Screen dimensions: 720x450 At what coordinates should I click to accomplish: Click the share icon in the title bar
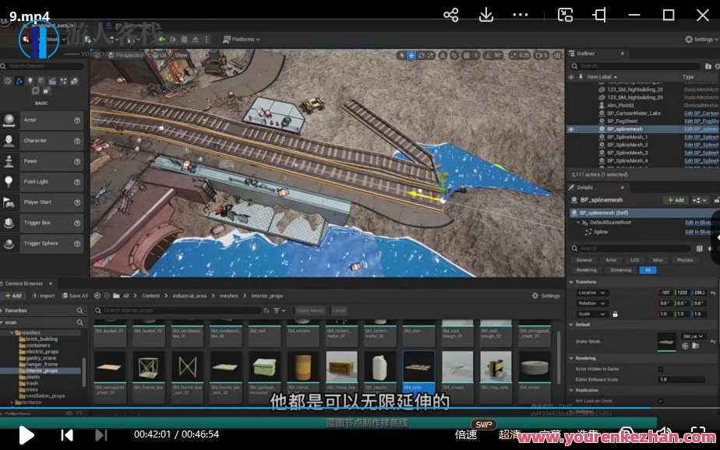point(450,15)
